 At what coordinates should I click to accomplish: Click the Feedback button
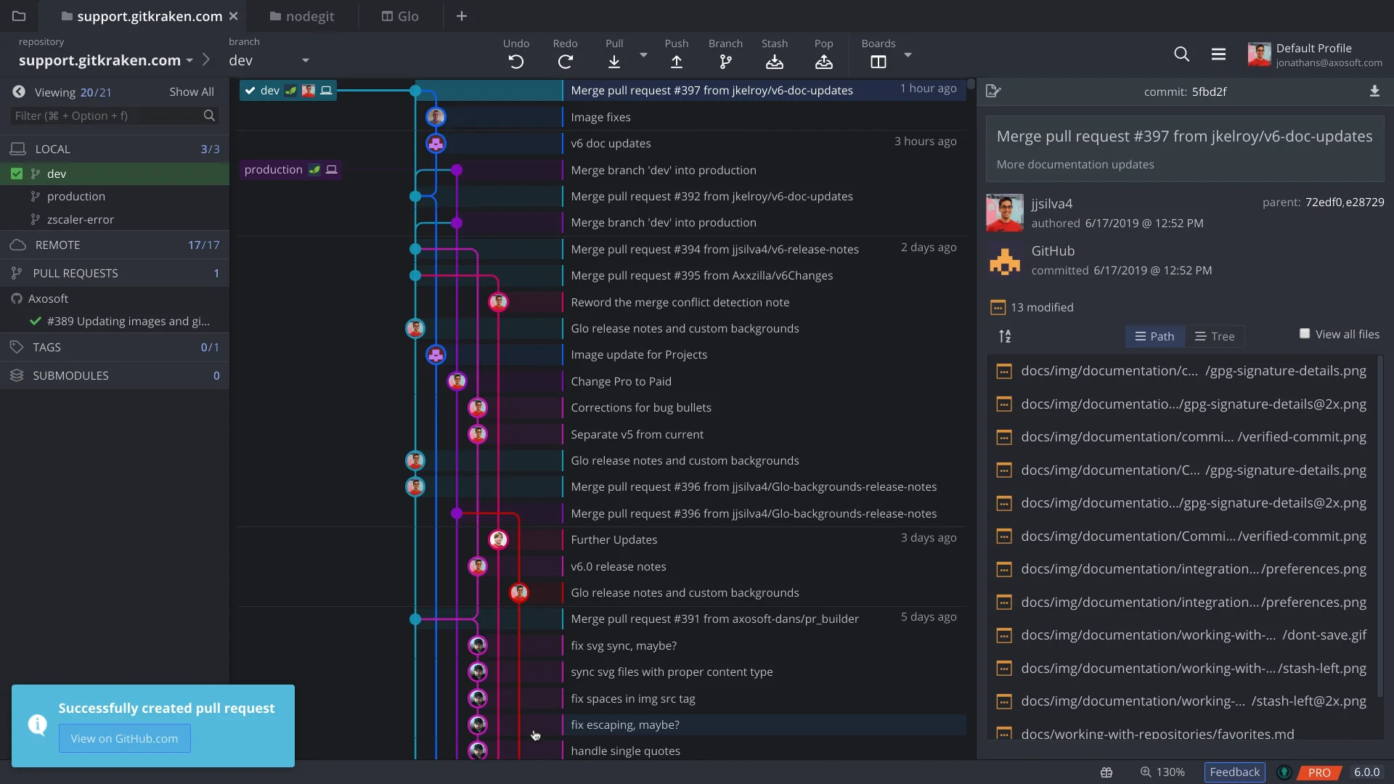pos(1234,772)
